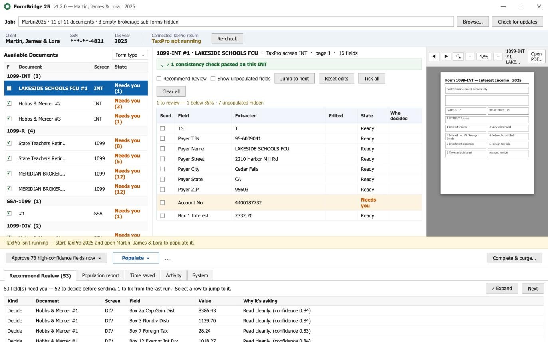This screenshot has width=548, height=342.
Task: Switch to the Population report tab
Action: [101, 275]
